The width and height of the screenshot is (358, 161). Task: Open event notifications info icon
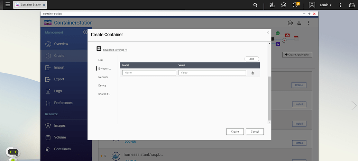tap(296, 5)
